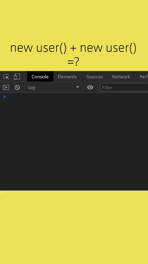Toggle the device toolbar icon
Viewport: 148px width, 264px height.
point(17,77)
